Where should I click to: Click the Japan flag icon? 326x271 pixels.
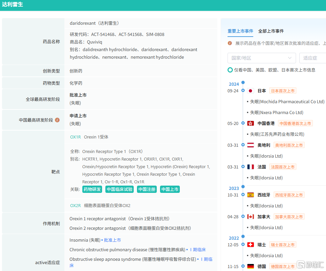[250, 91]
